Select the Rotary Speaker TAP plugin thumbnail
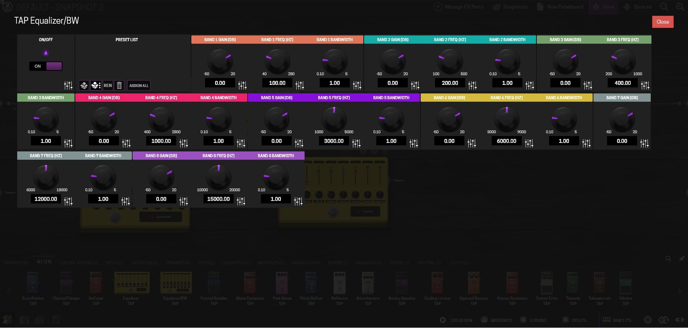 pos(402,289)
